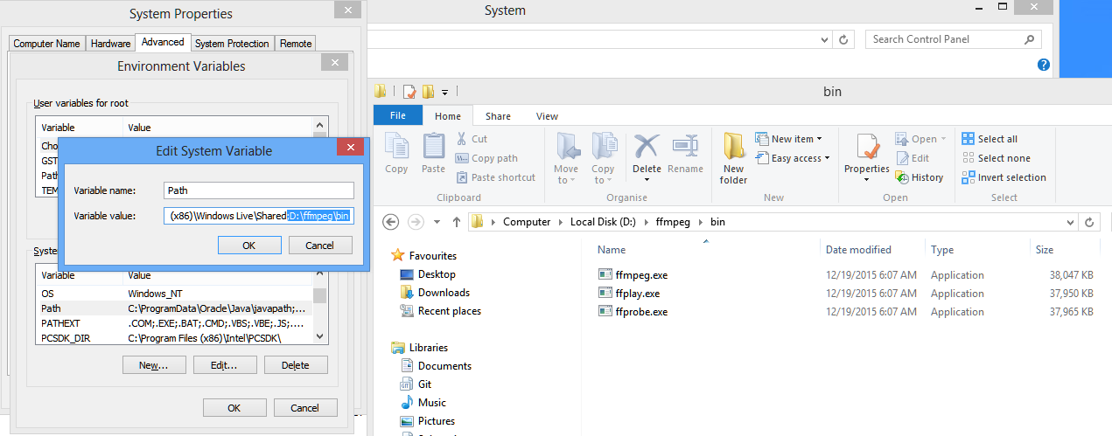Click the Invert selection icon
Screen dimensions: 1112x436
pos(969,177)
